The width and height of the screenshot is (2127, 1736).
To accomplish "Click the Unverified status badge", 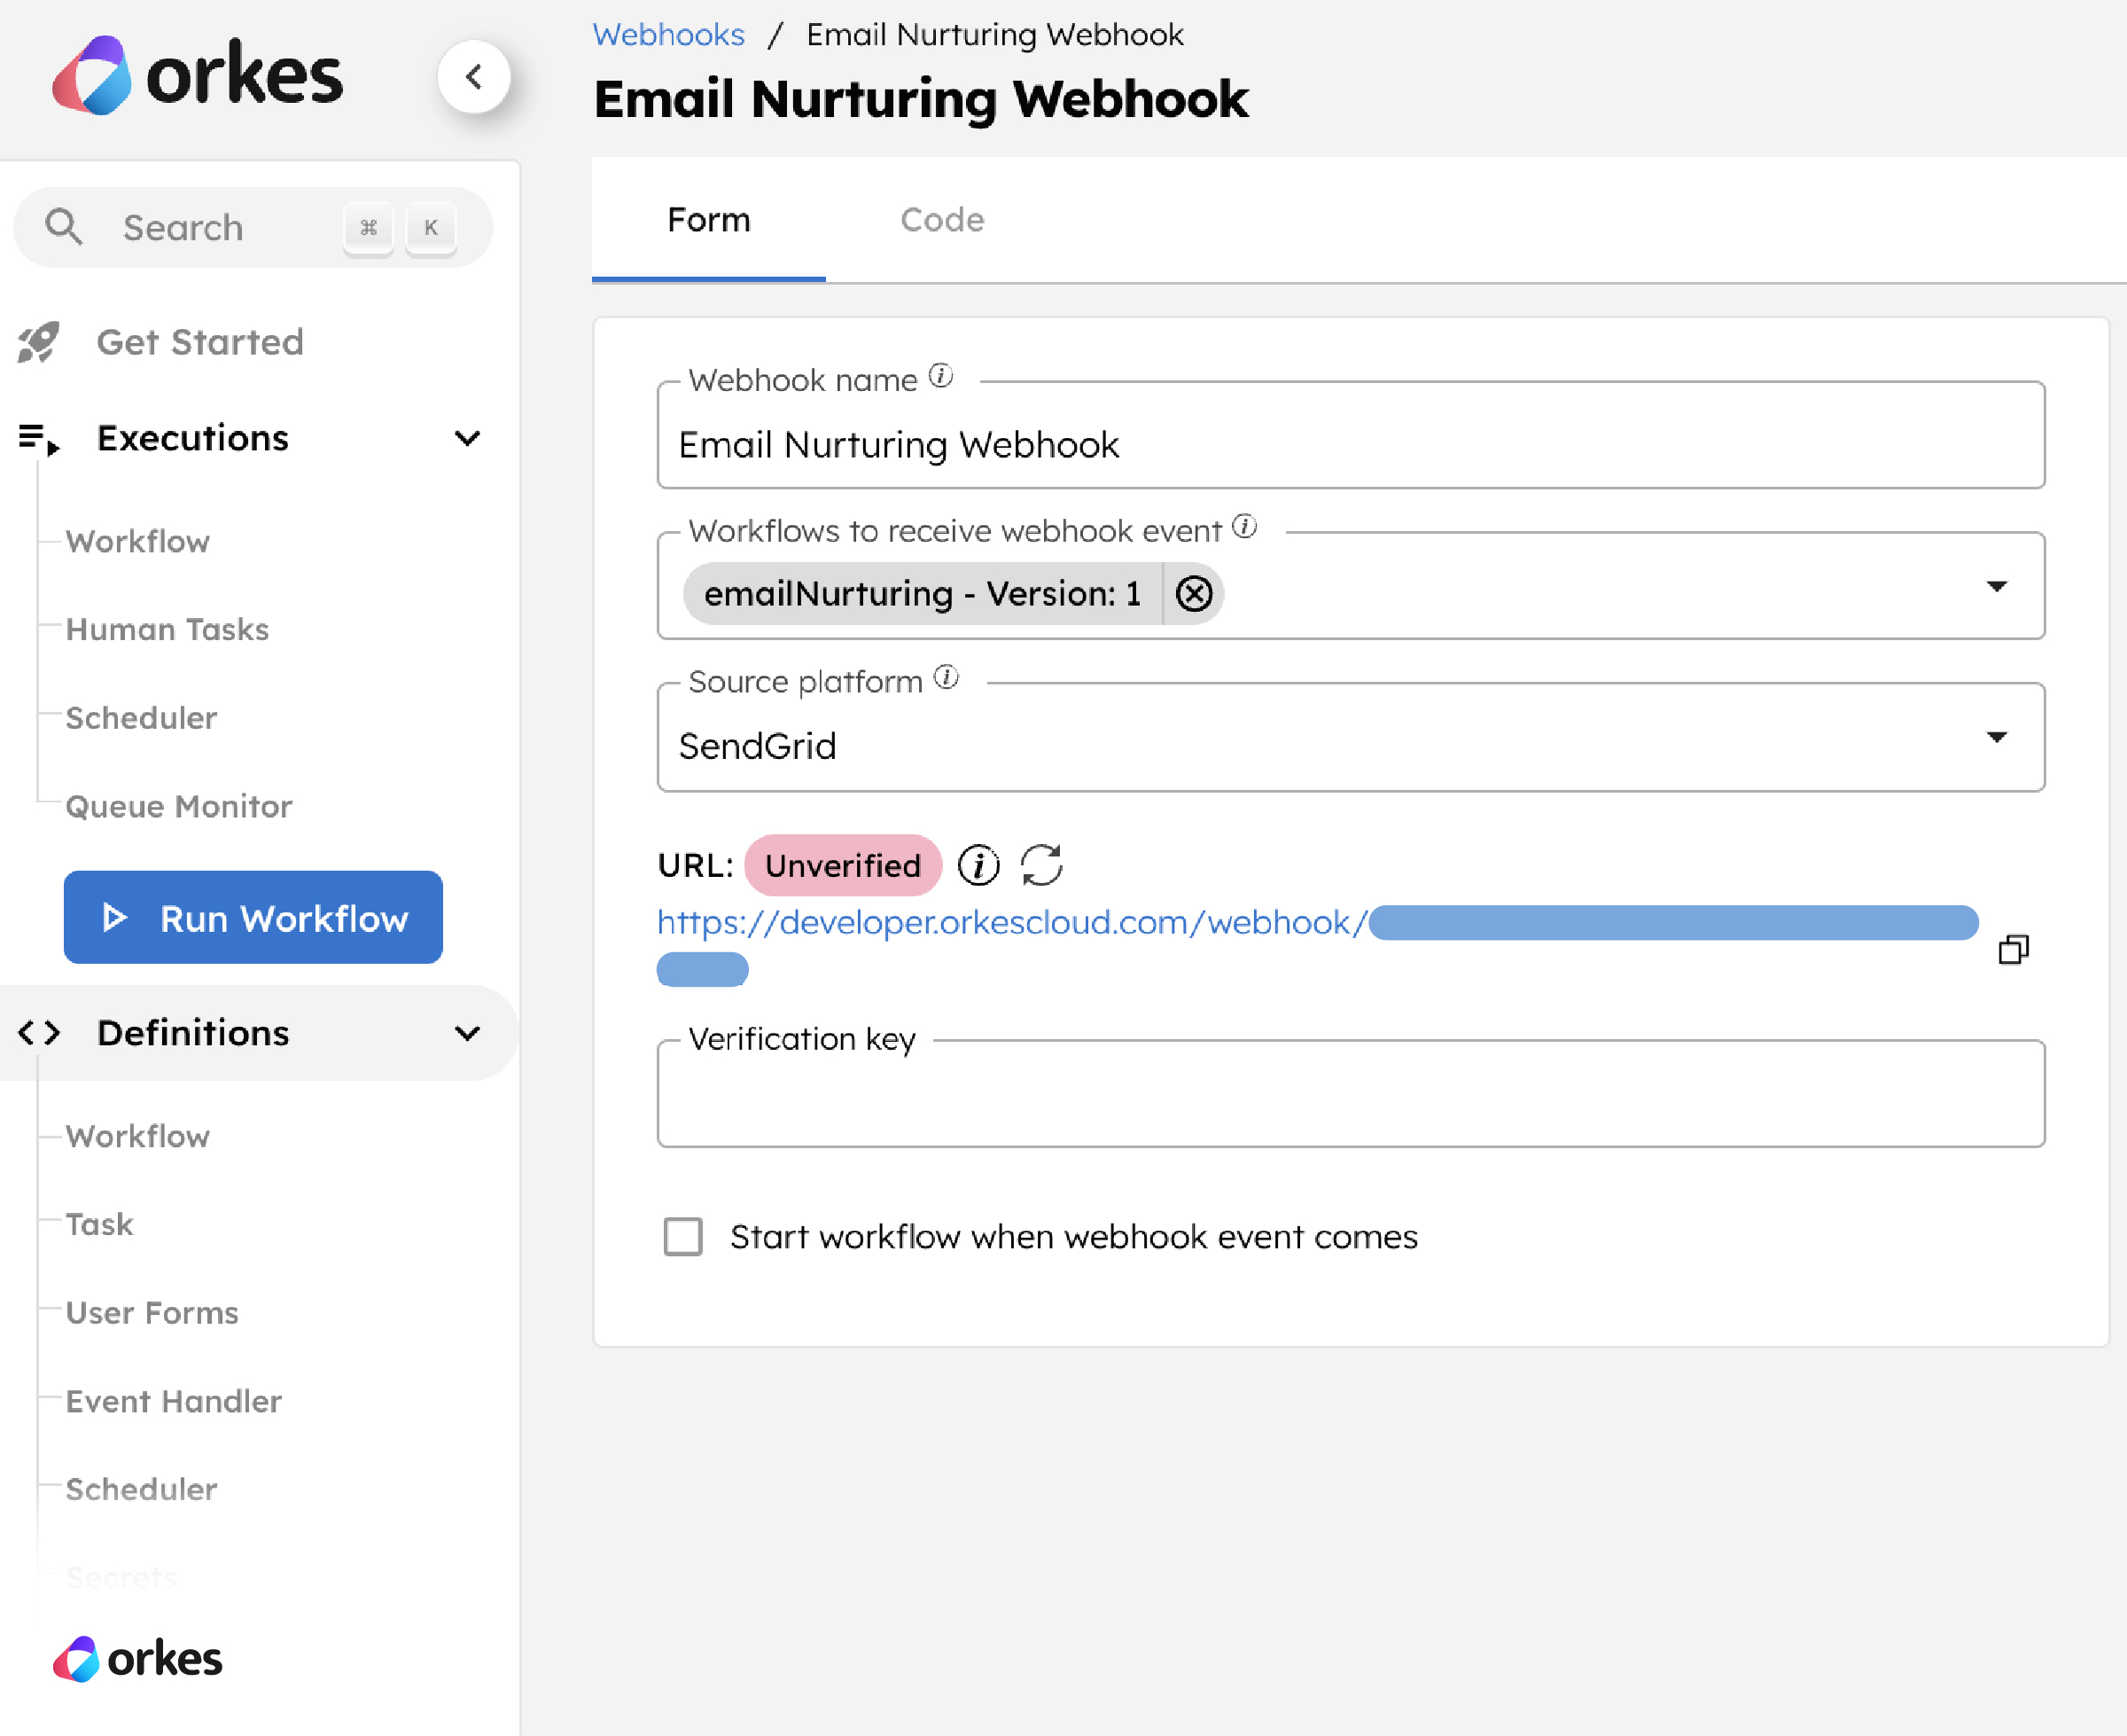I will pyautogui.click(x=843, y=865).
